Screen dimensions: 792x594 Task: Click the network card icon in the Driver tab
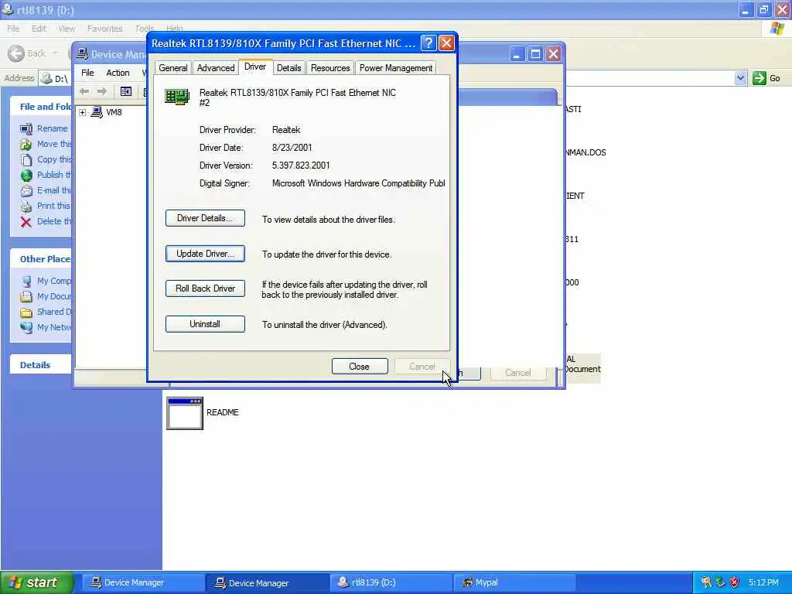(177, 96)
